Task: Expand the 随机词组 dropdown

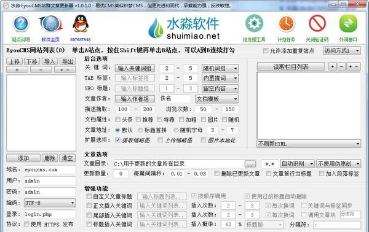Action: 220,68
